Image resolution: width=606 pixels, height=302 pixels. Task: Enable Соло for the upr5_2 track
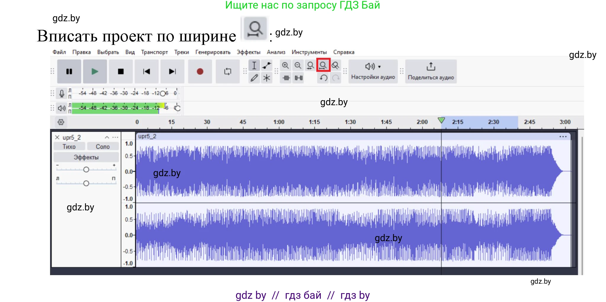point(102,147)
